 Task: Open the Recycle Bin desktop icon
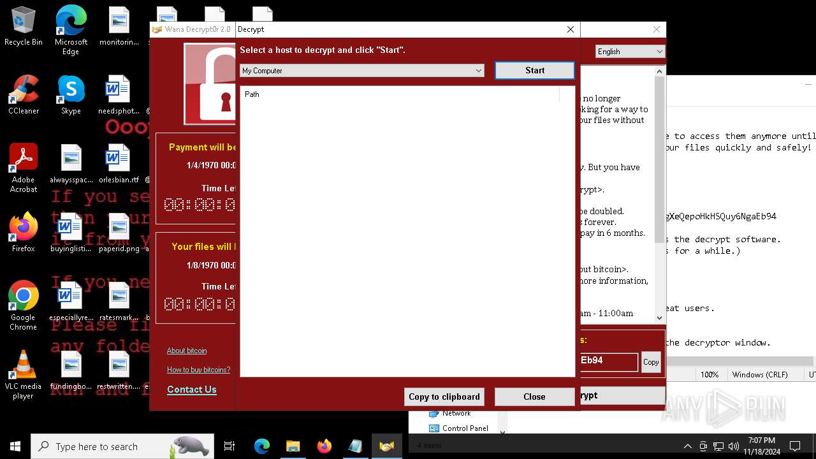pyautogui.click(x=24, y=27)
